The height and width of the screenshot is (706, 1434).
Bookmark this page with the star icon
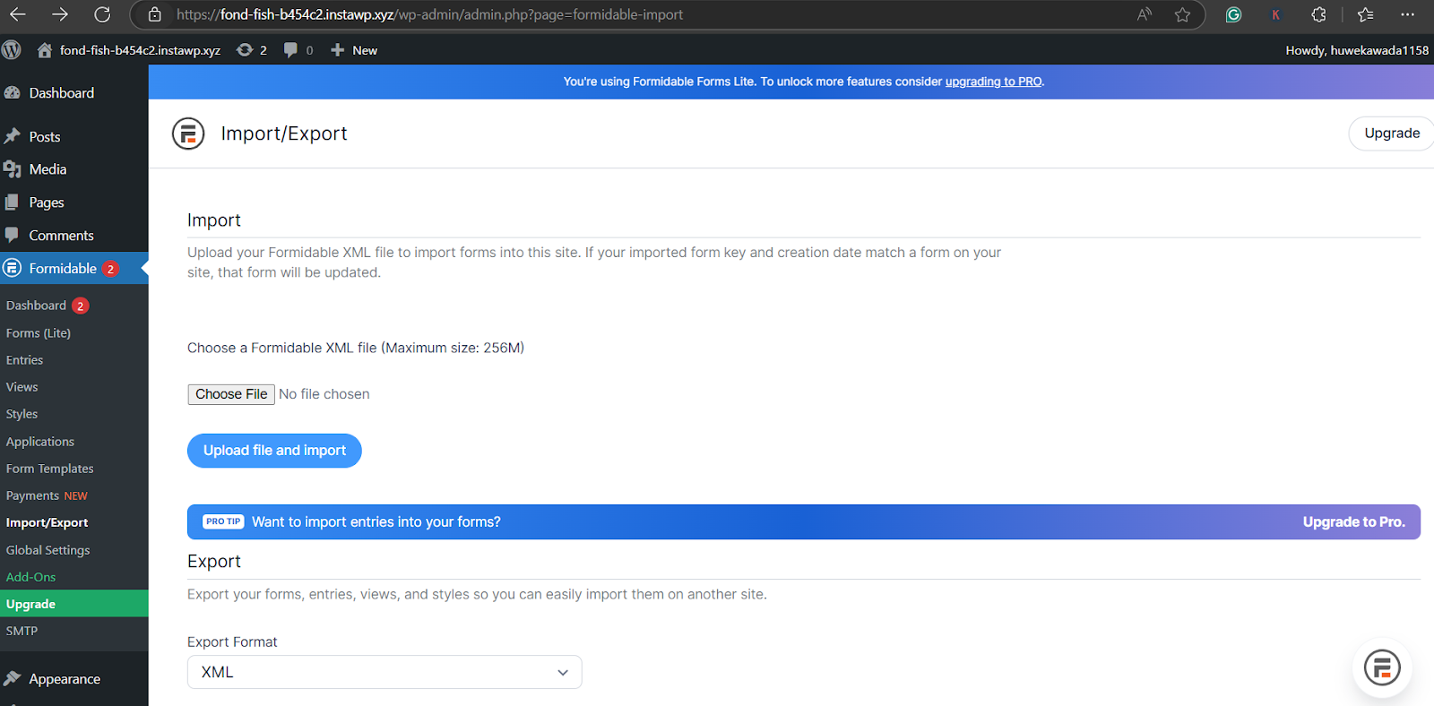(1183, 14)
